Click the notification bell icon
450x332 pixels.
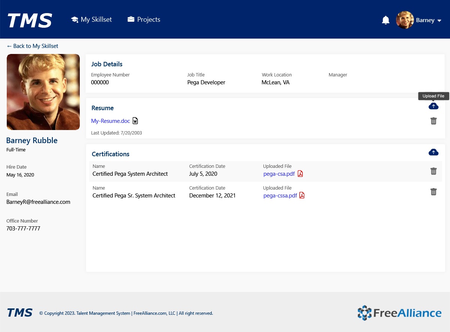[x=386, y=20]
